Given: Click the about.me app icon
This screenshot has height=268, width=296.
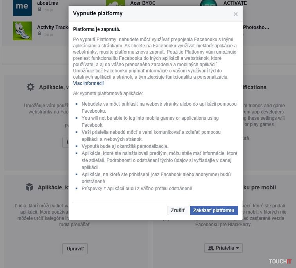Looking at the screenshot, I should 22,7.
